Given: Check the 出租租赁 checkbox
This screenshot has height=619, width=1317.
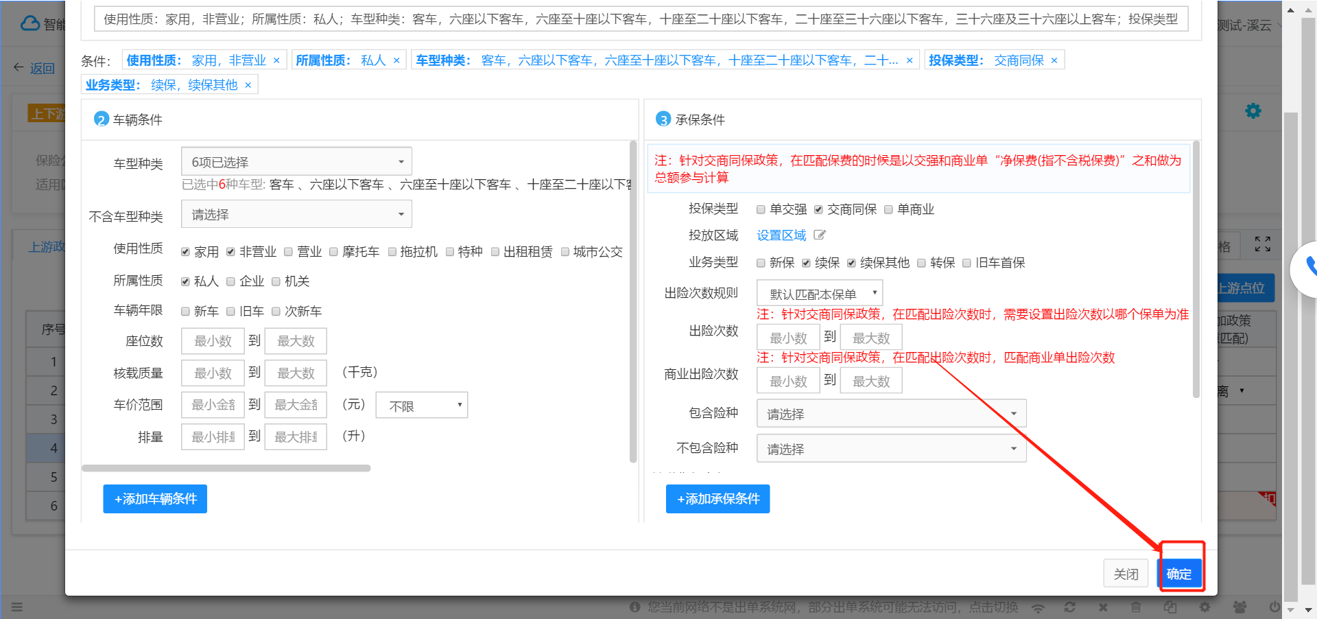Looking at the screenshot, I should tap(495, 252).
